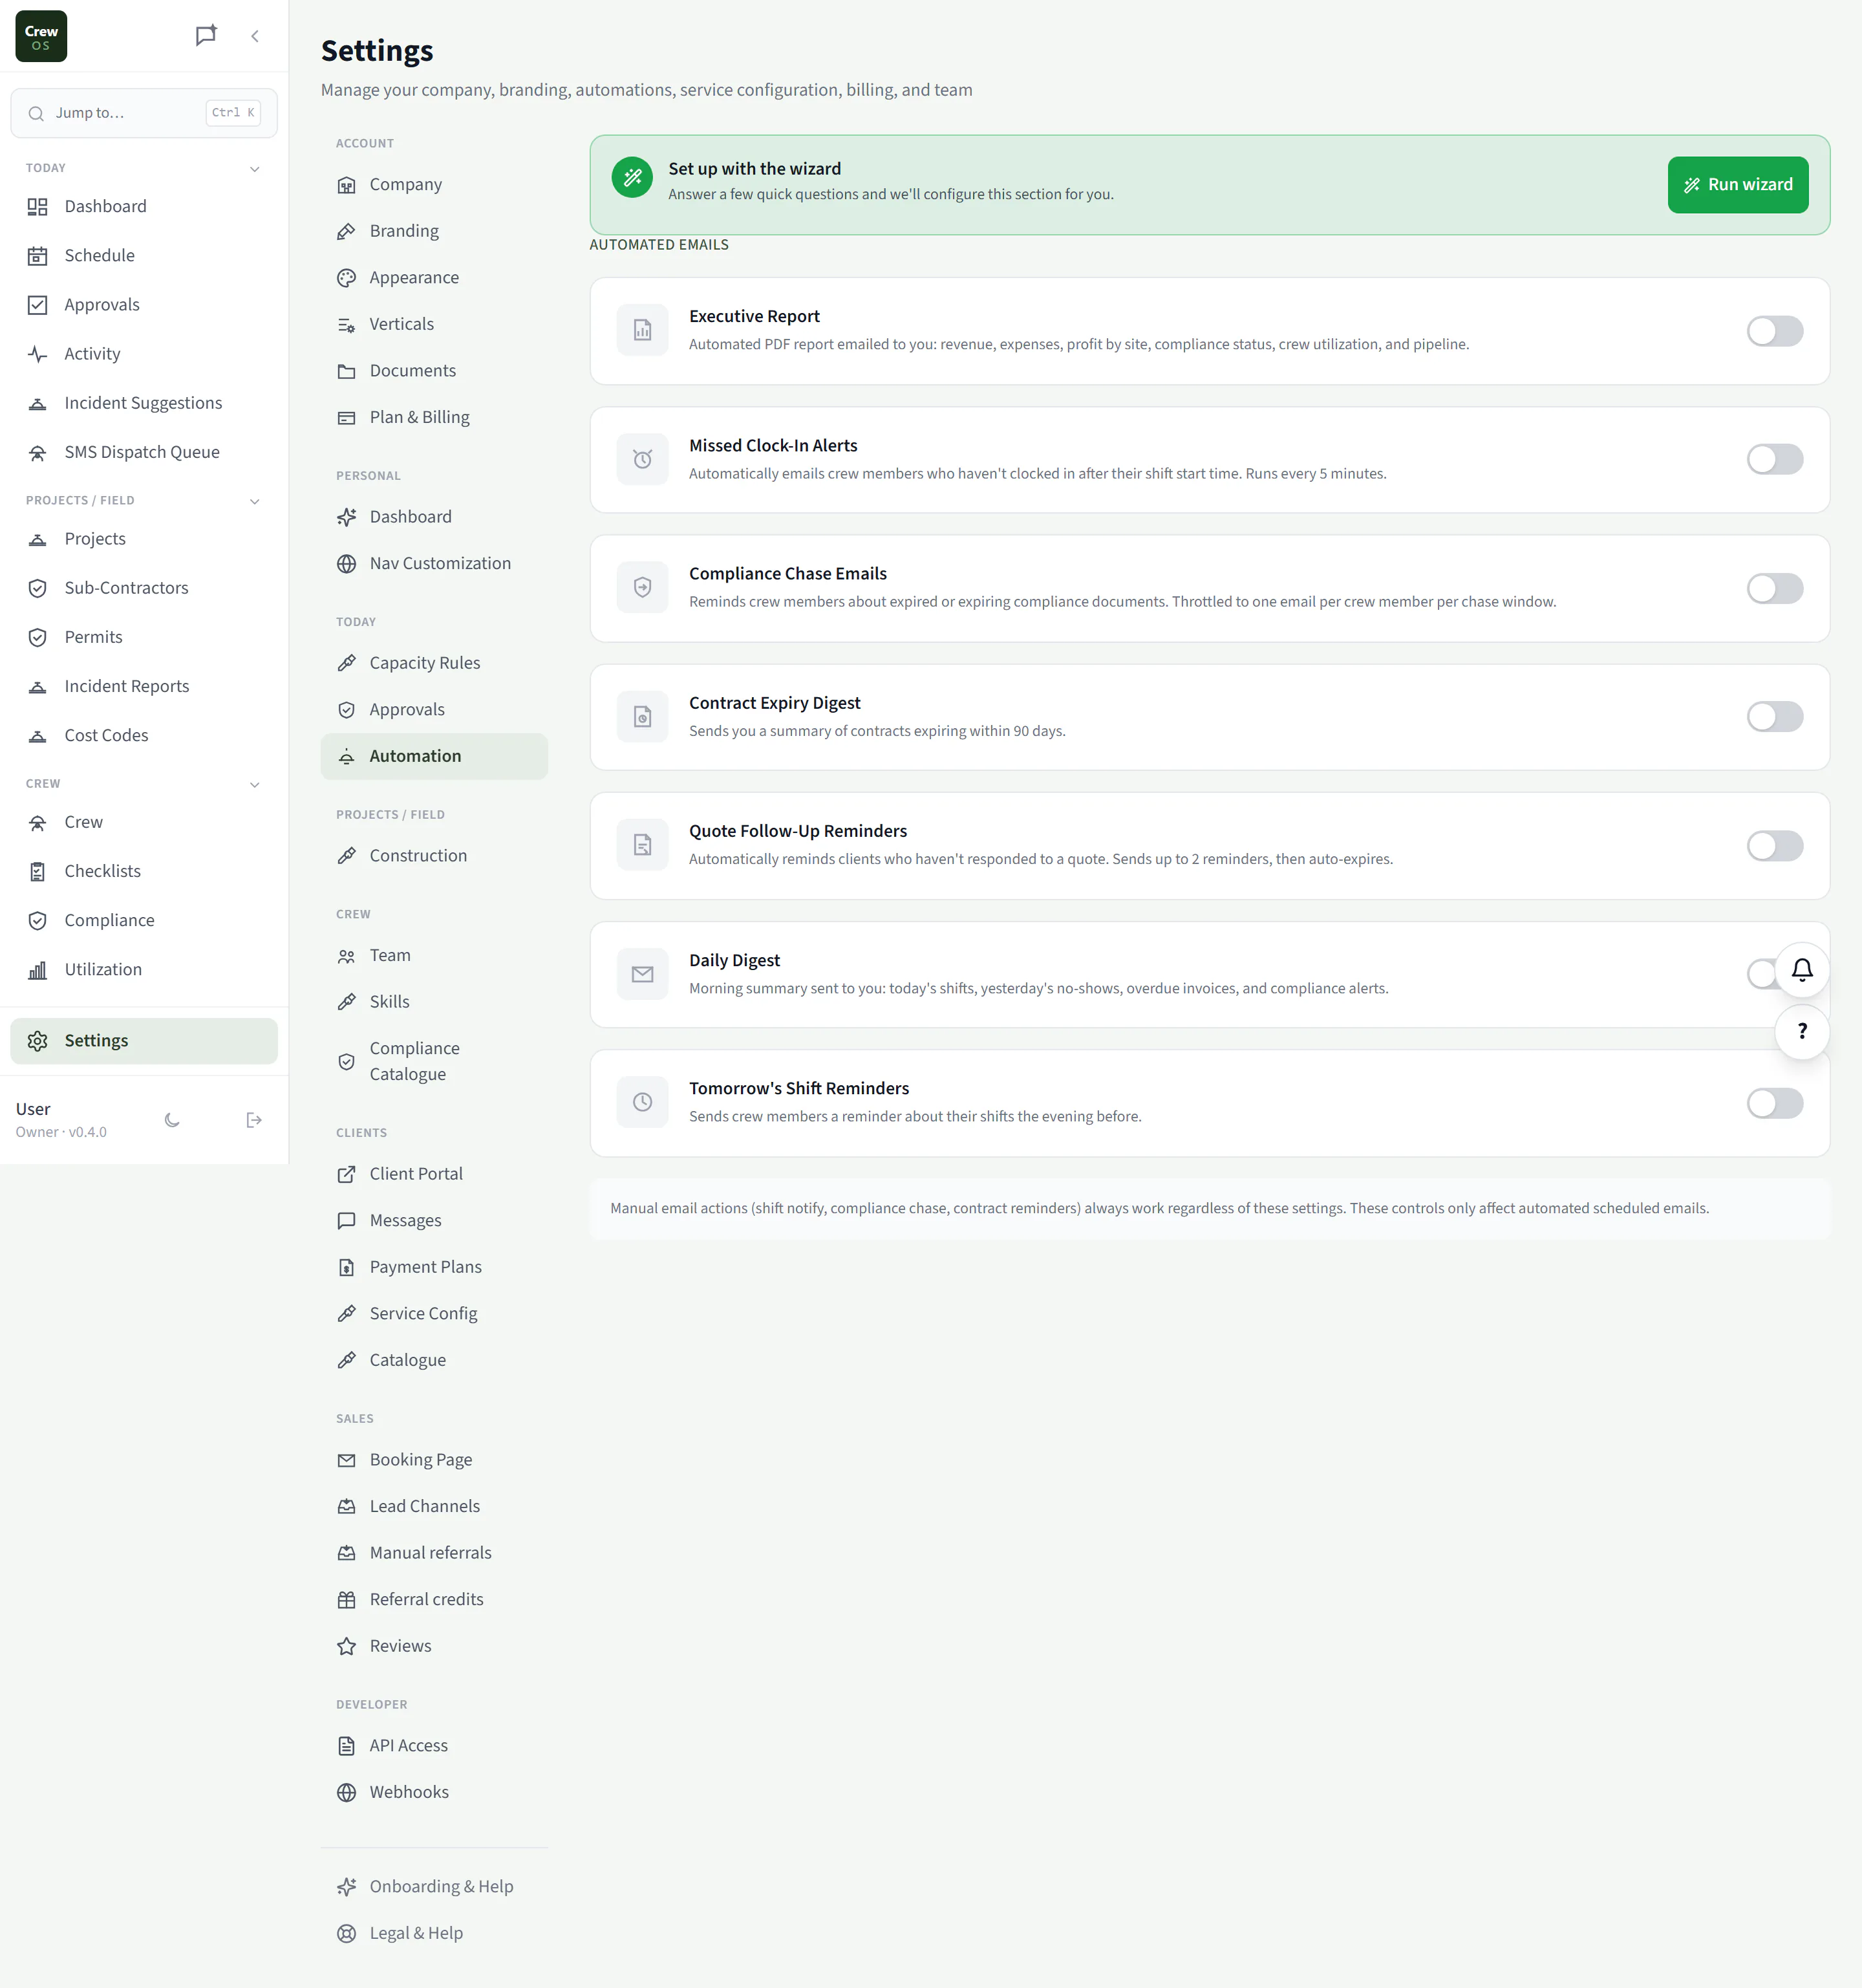Enable the Executive Report toggle
Image resolution: width=1862 pixels, height=1988 pixels.
click(1774, 331)
